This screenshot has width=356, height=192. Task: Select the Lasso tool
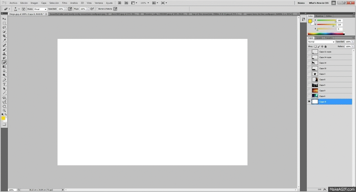pyautogui.click(x=5, y=27)
